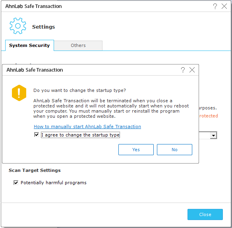Toggle the agree to change startup type checkbox

click(37, 135)
